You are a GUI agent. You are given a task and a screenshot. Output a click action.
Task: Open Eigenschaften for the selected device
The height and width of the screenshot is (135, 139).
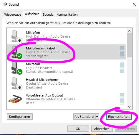click(x=119, y=117)
